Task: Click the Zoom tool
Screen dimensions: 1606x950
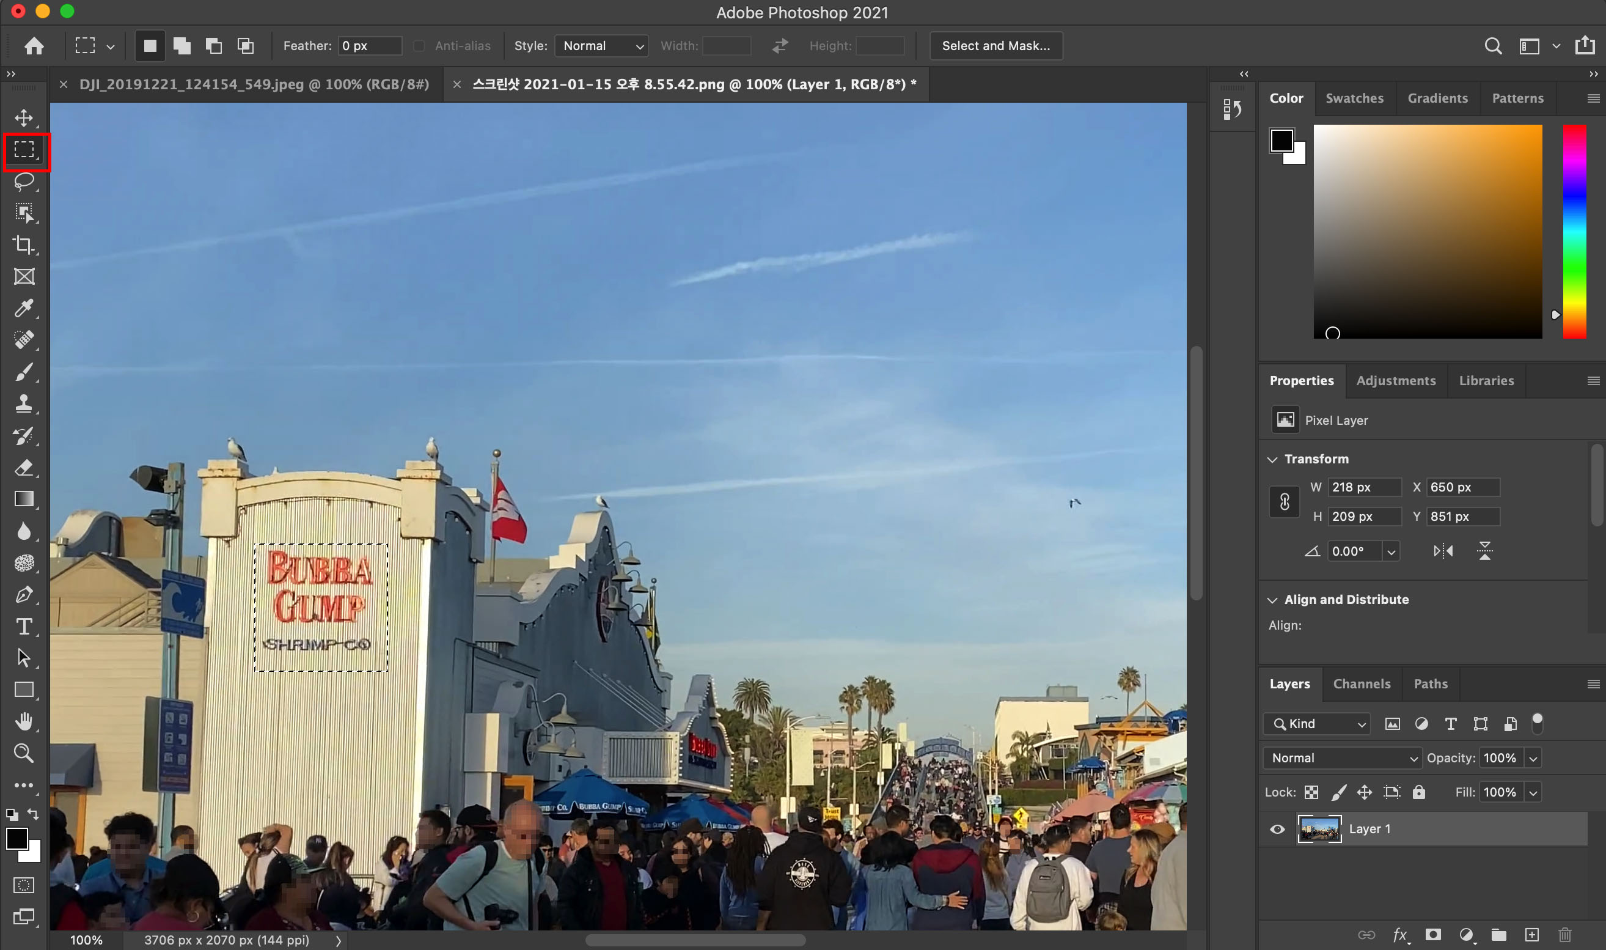Action: click(x=24, y=753)
